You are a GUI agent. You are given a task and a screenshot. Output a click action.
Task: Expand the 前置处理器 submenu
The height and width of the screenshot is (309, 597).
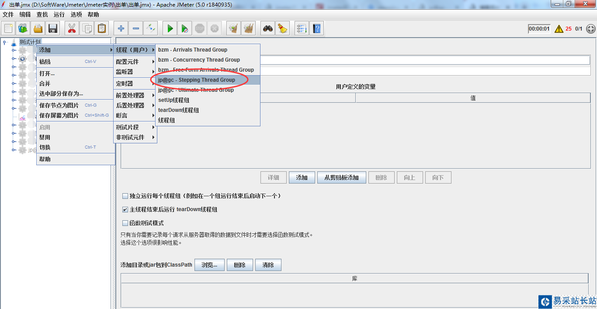coord(135,95)
